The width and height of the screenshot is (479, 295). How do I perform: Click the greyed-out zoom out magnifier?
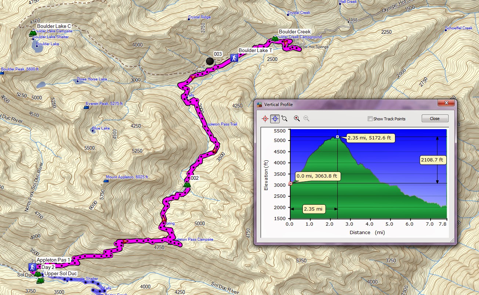point(306,119)
